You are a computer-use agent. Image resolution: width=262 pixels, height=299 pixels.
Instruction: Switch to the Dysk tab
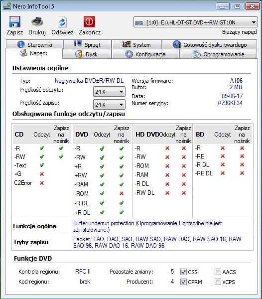pyautogui.click(x=87, y=54)
